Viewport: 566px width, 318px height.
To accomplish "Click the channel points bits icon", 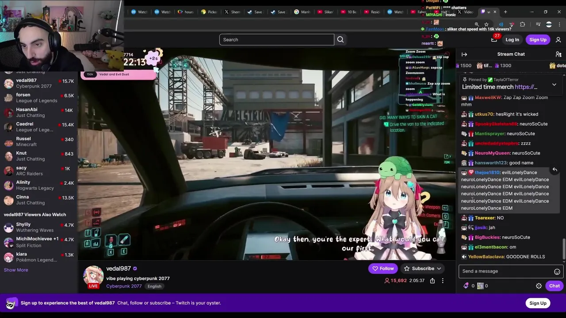I will point(466,286).
